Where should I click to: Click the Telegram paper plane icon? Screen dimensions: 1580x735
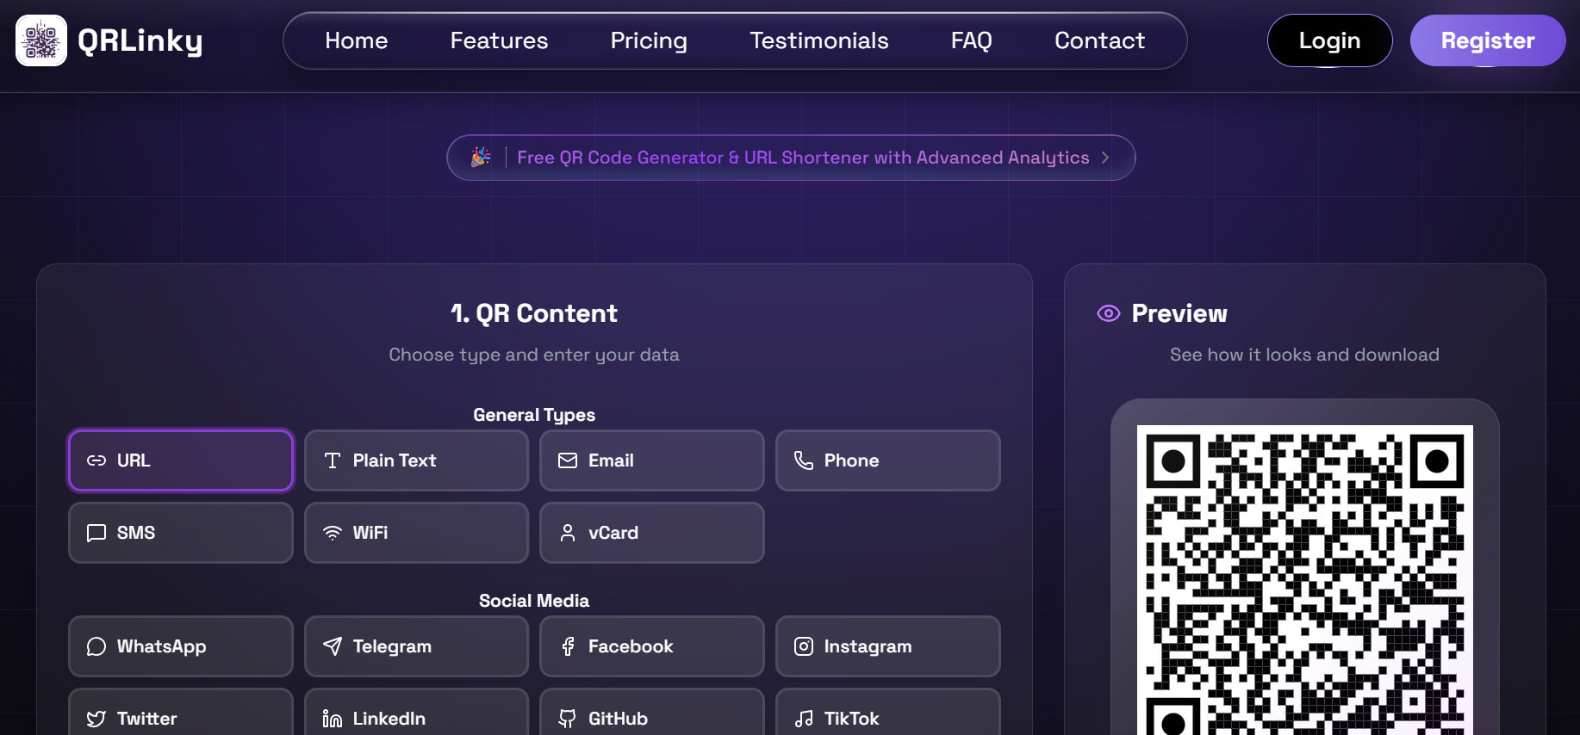point(333,646)
